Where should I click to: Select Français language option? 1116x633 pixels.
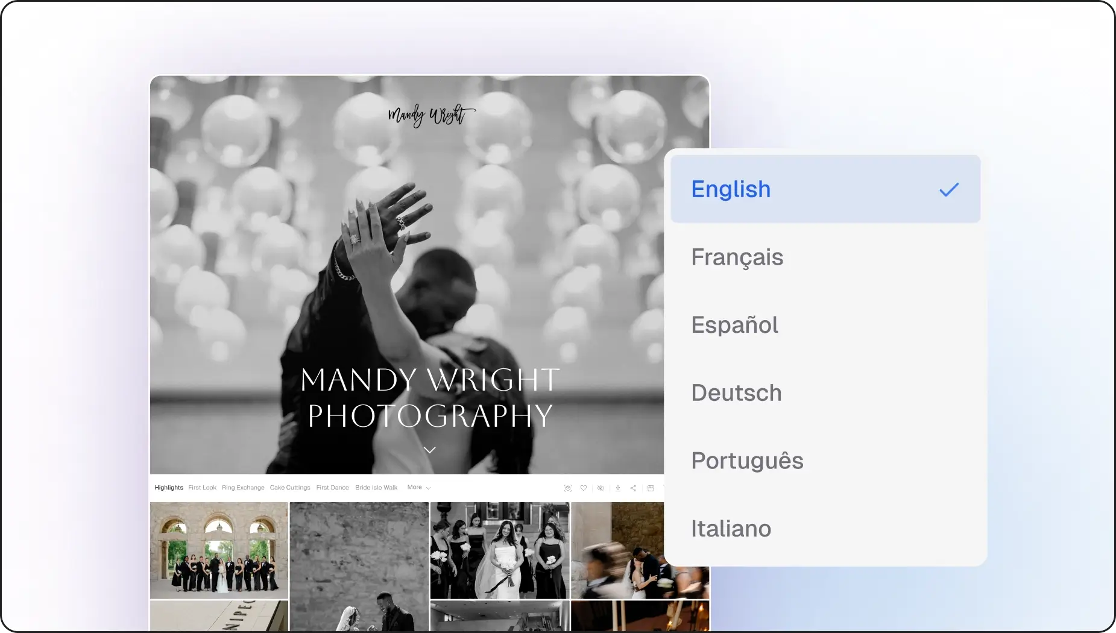[825, 257]
